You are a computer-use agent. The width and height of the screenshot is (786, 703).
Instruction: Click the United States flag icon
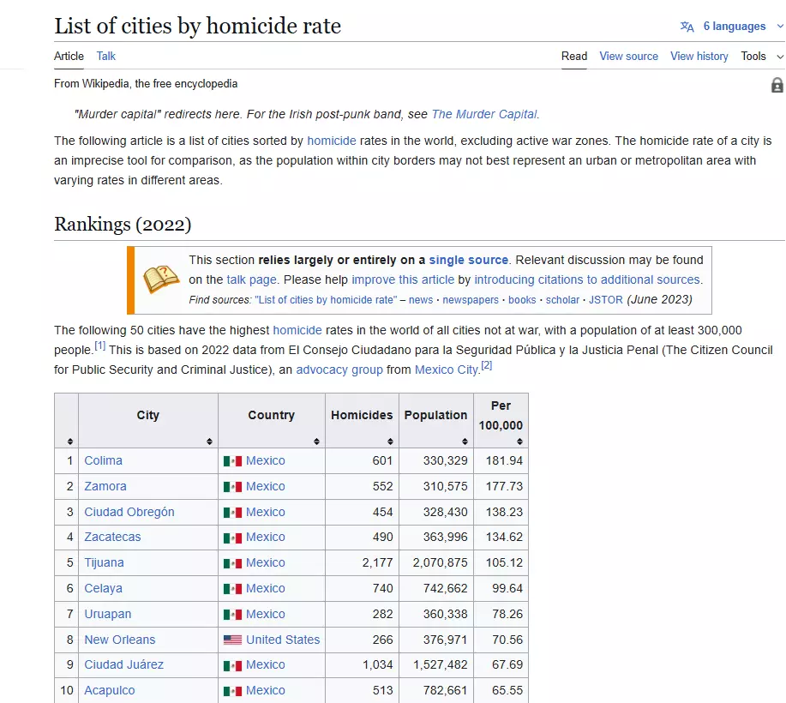(232, 640)
